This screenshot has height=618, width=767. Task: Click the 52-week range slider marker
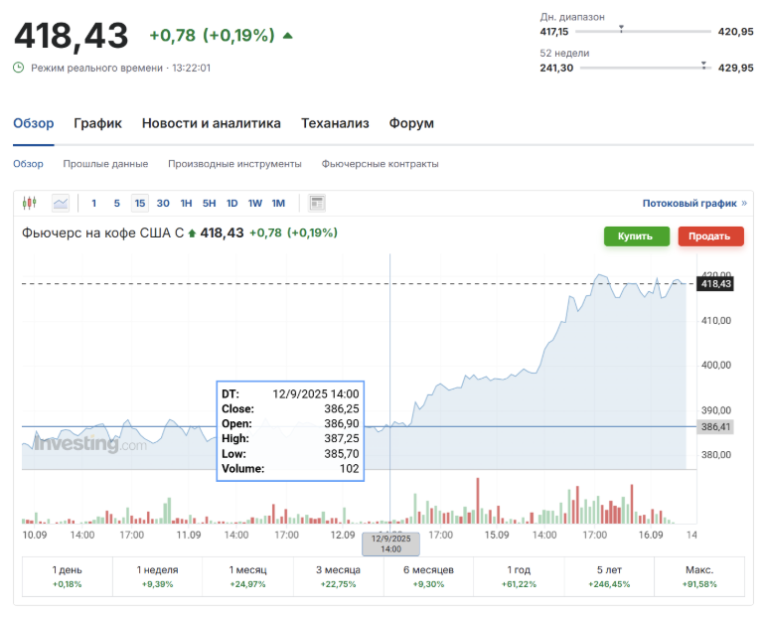click(703, 65)
